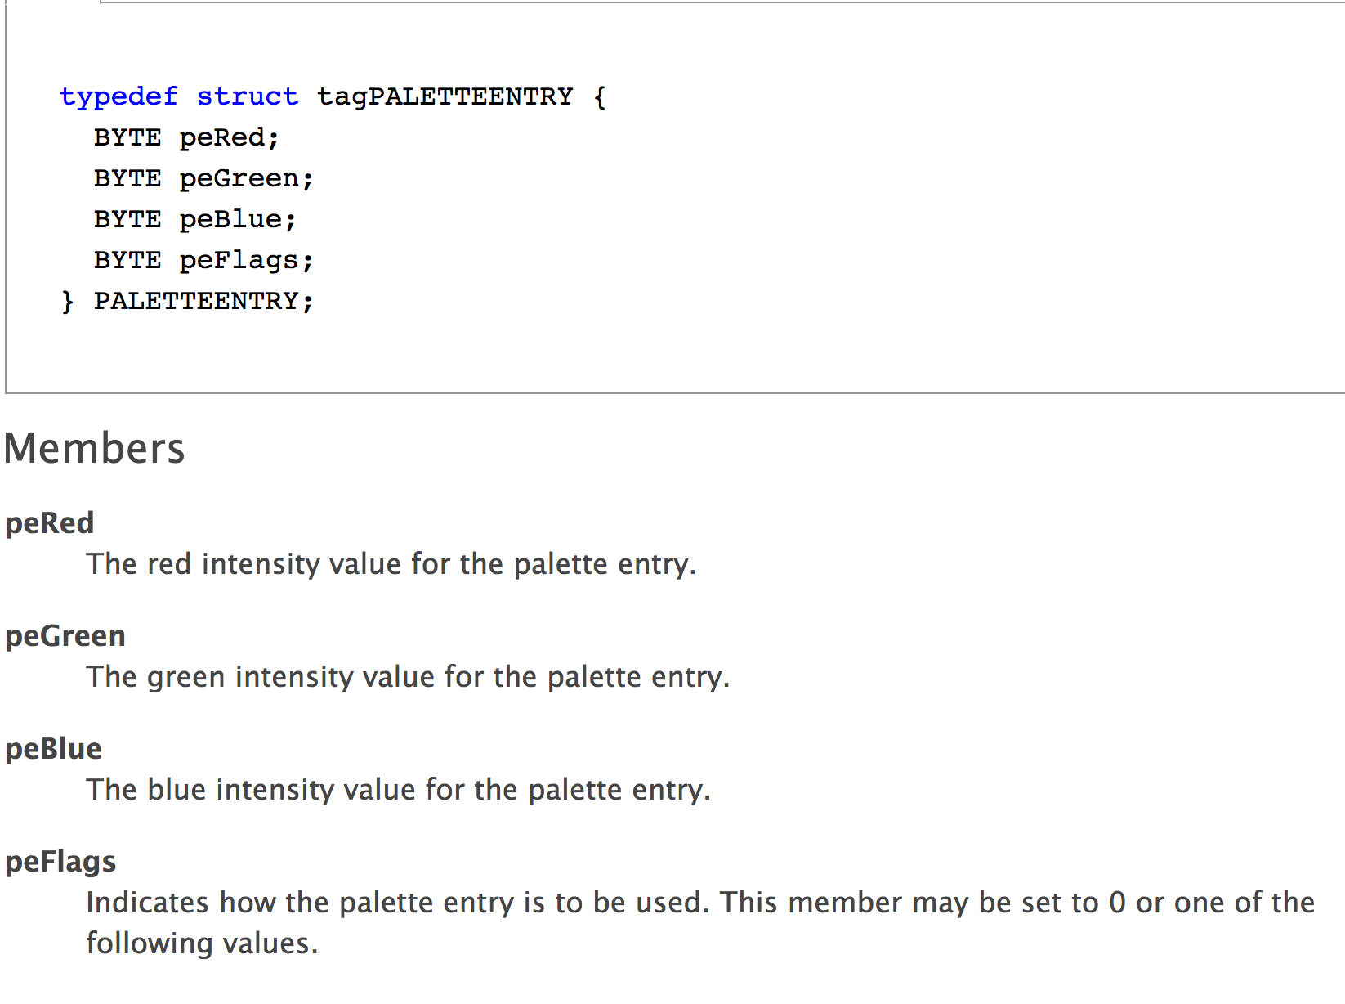Click the opening curly brace in code
The image size is (1345, 1004).
pyautogui.click(x=600, y=97)
